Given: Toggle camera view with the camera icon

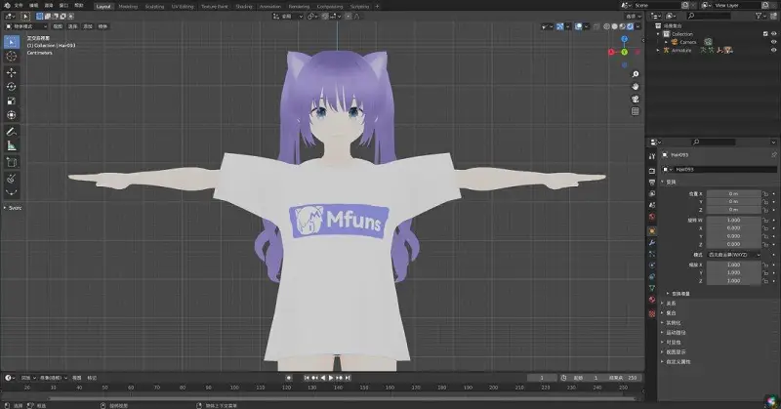Looking at the screenshot, I should (636, 100).
